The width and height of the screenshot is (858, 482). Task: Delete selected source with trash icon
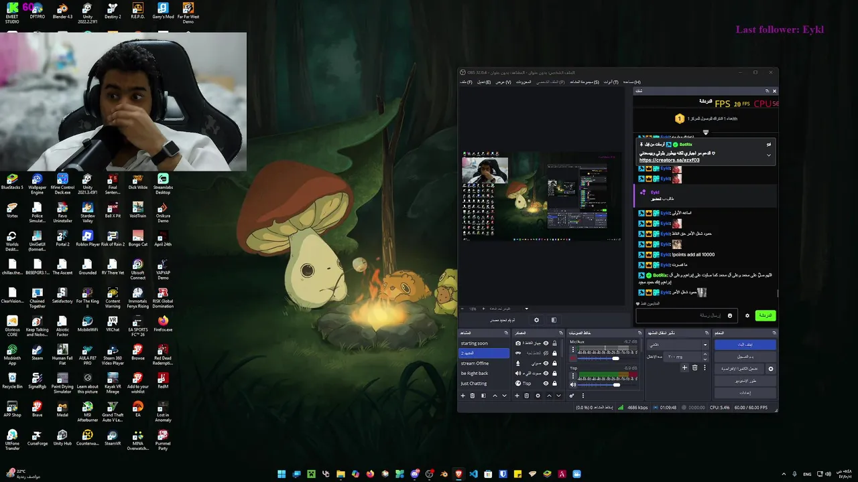pyautogui.click(x=527, y=396)
